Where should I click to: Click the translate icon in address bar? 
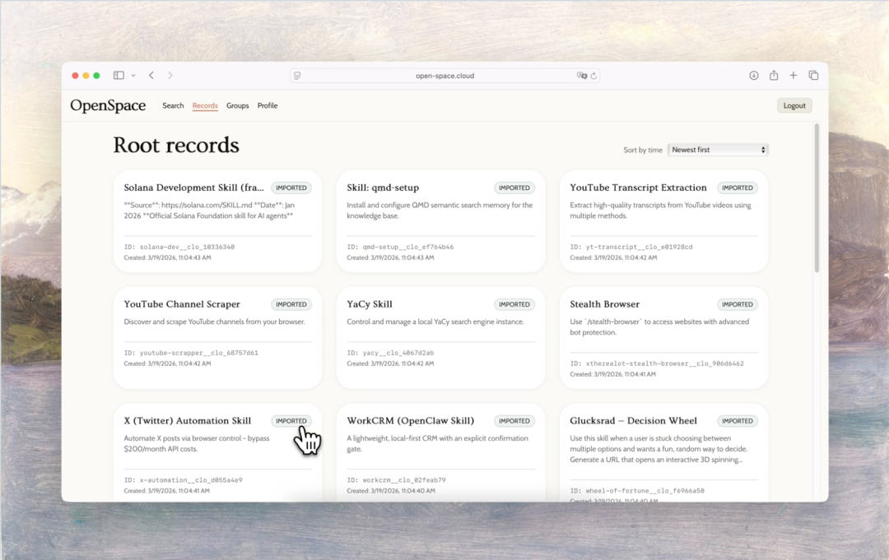(x=581, y=76)
